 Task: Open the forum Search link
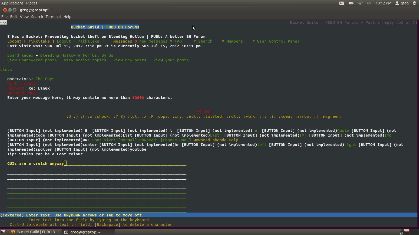205,41
